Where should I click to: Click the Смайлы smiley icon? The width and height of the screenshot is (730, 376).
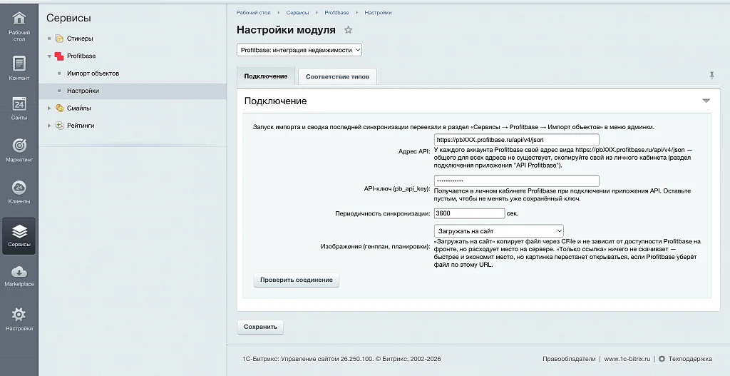pos(60,108)
